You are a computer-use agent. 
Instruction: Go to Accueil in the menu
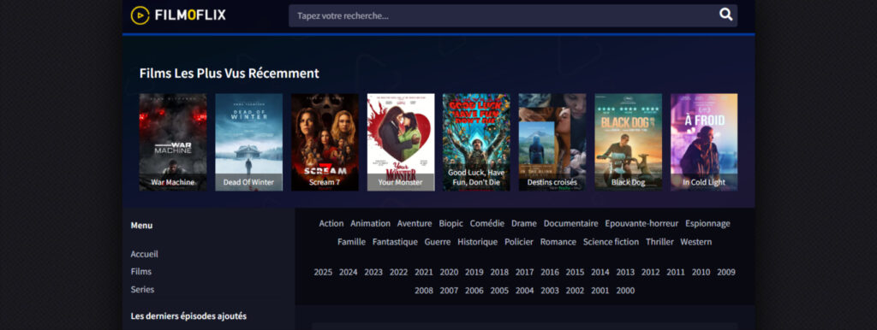pos(144,254)
